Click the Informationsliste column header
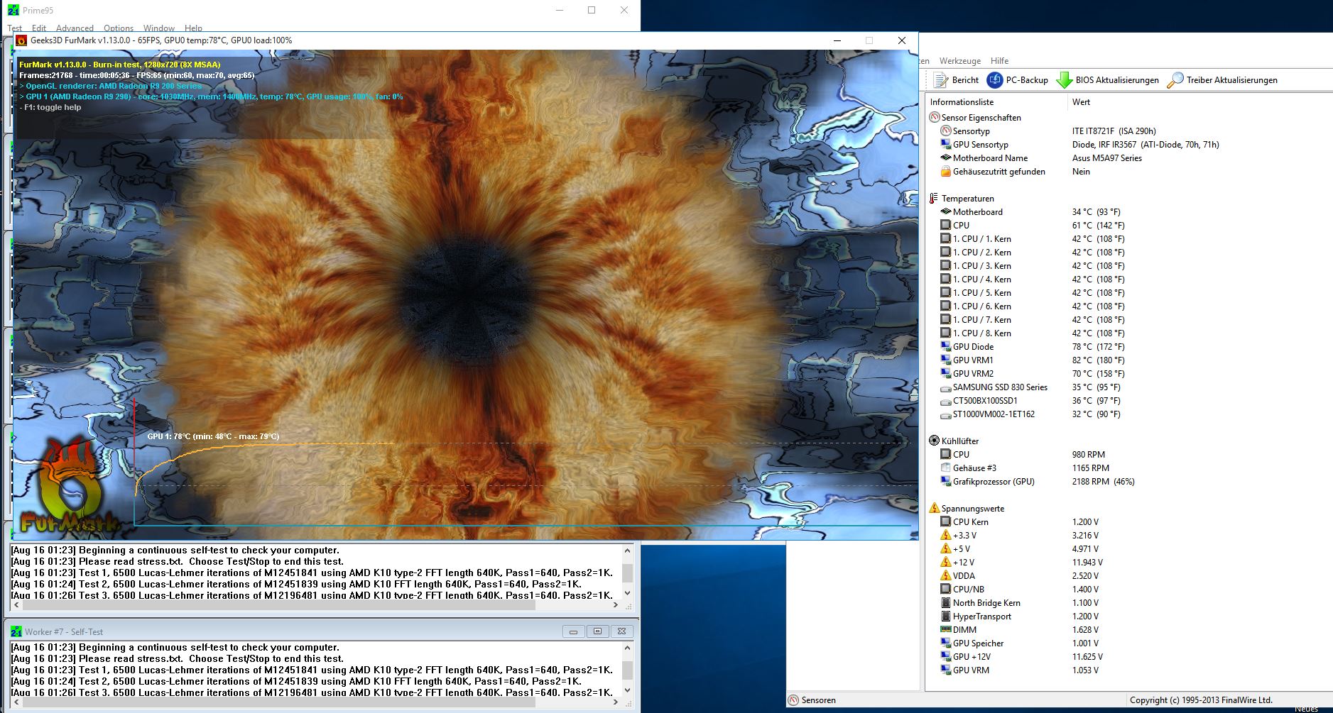 (996, 102)
